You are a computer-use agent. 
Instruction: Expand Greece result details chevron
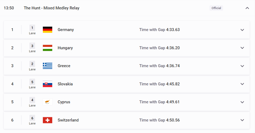coord(242,66)
